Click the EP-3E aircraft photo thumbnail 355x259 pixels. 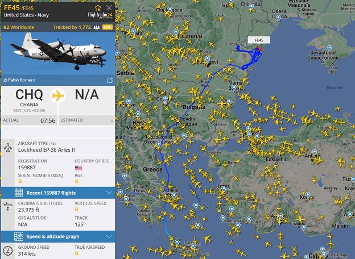58,53
